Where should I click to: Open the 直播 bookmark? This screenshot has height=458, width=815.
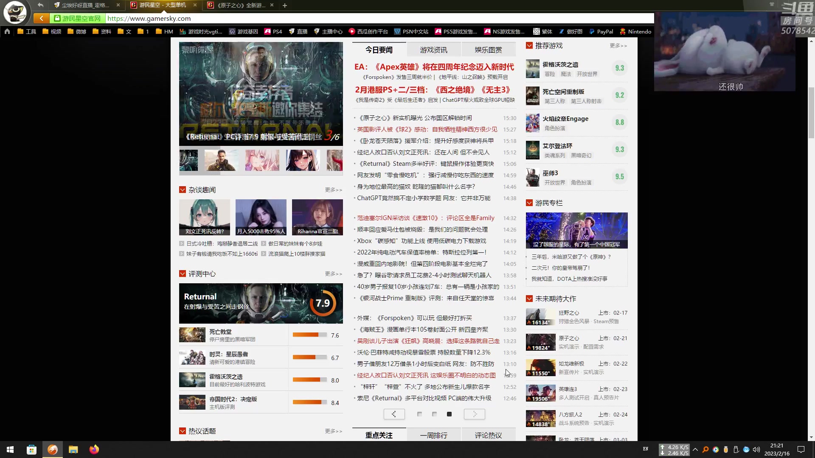pos(298,31)
